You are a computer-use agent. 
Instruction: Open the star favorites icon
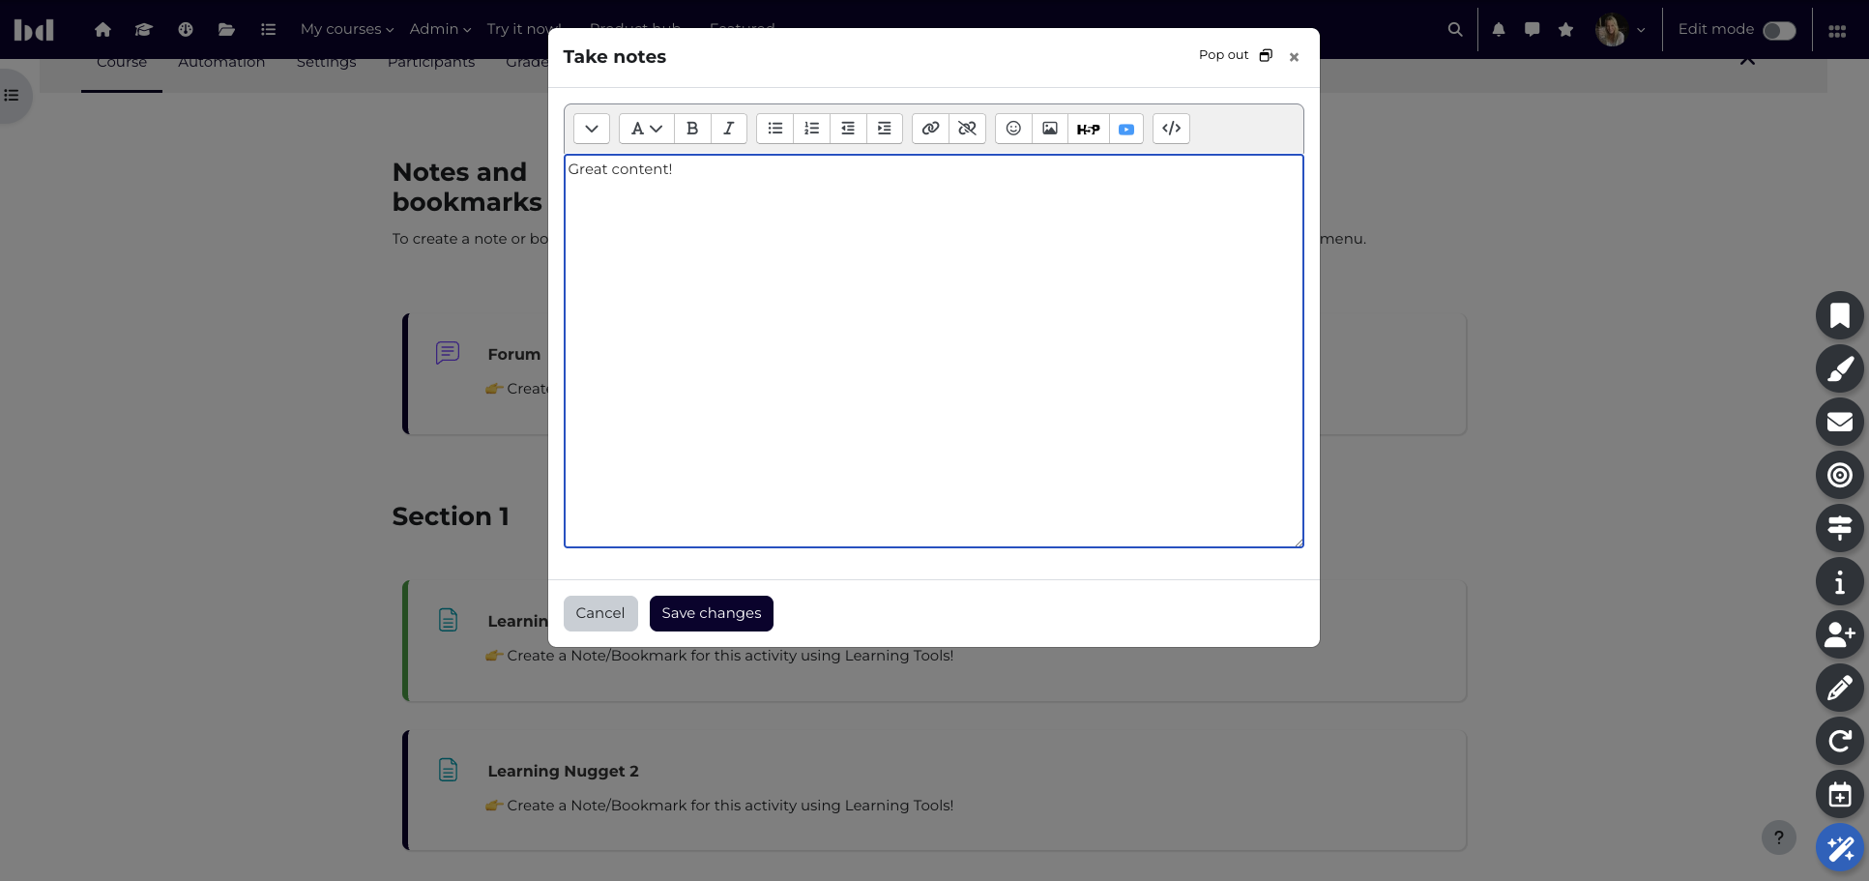click(1566, 29)
